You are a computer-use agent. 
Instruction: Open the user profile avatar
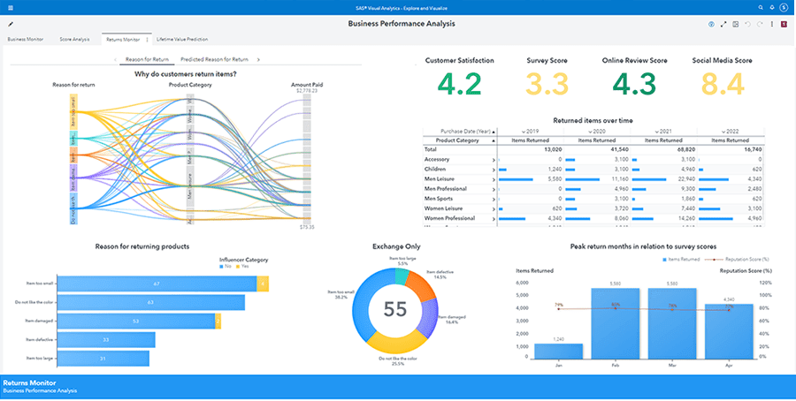coord(785,6)
